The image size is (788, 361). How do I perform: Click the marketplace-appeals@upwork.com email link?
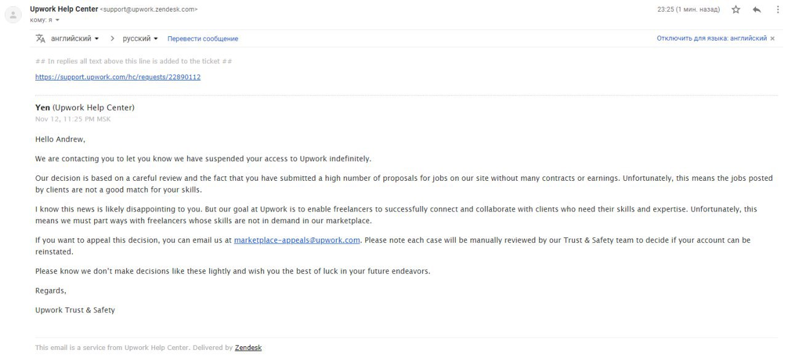297,240
